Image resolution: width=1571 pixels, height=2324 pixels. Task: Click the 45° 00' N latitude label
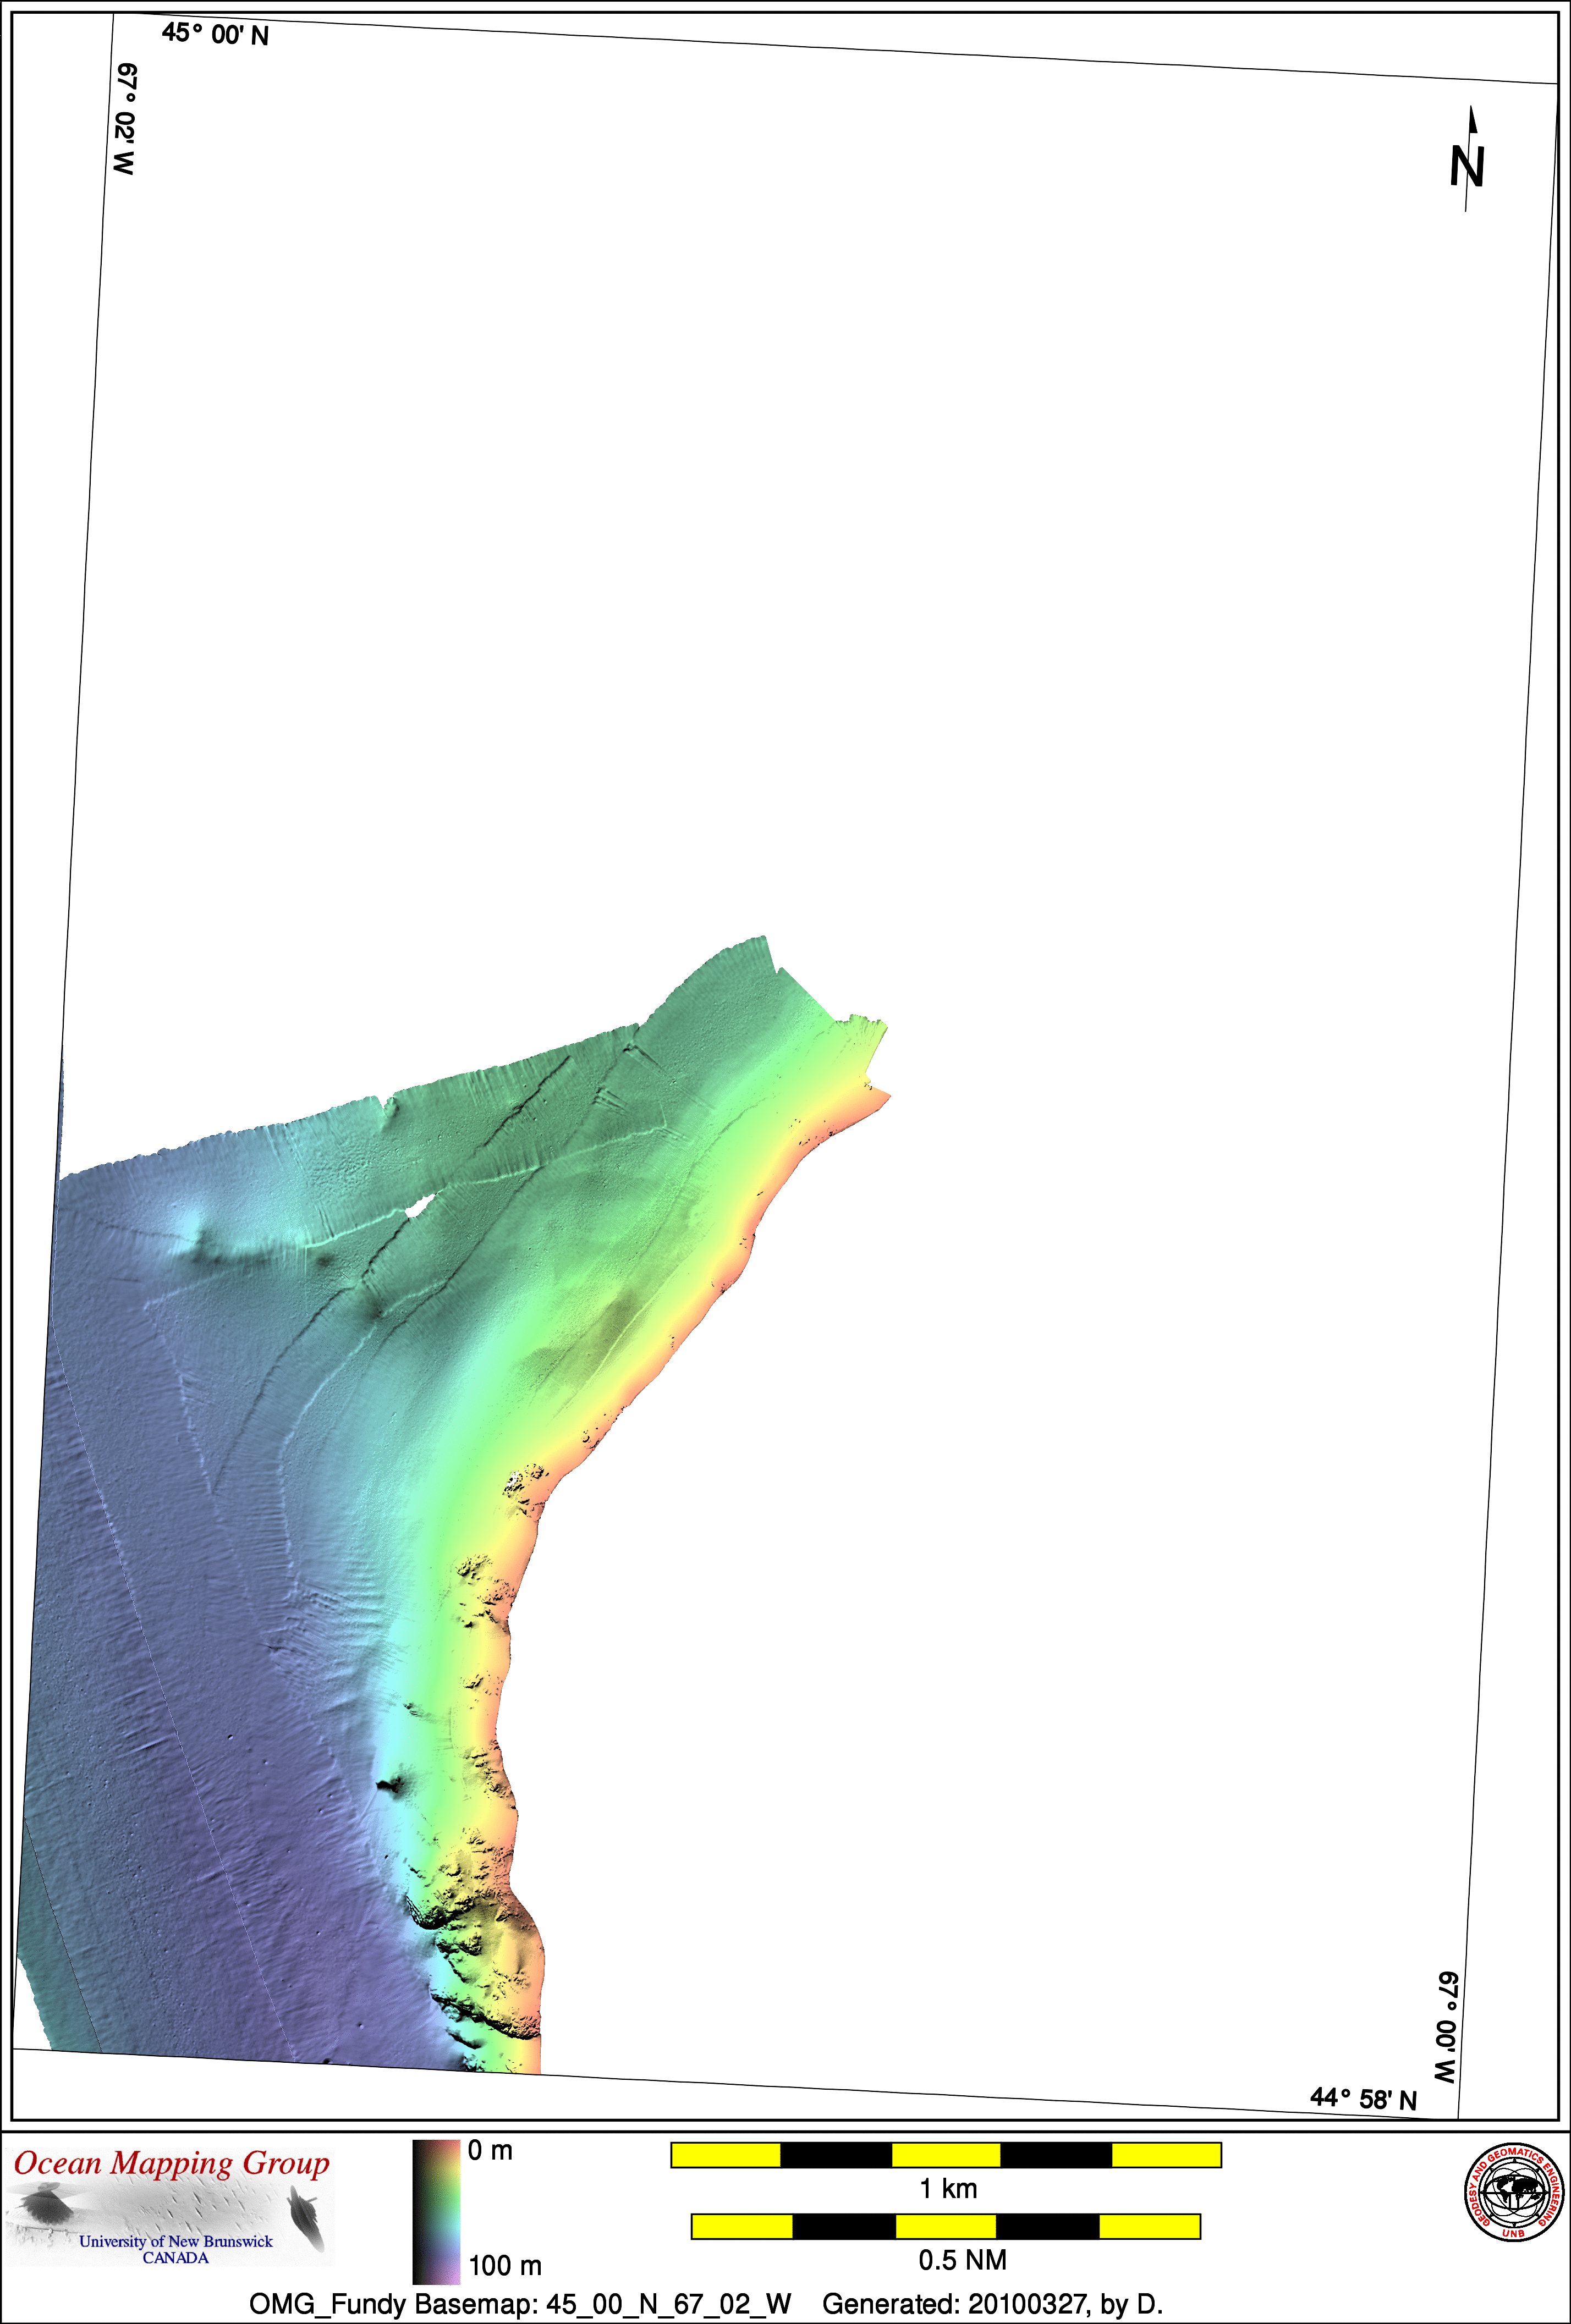[x=215, y=35]
